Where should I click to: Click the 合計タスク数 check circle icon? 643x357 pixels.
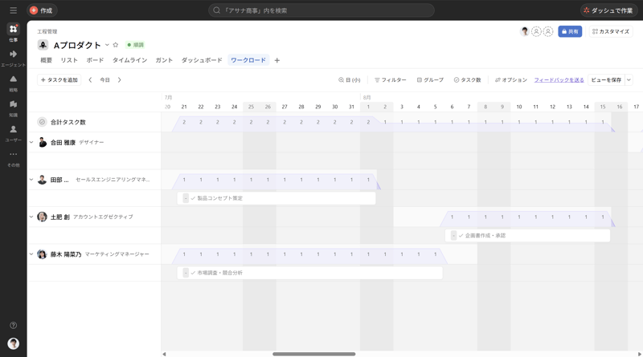coord(42,122)
